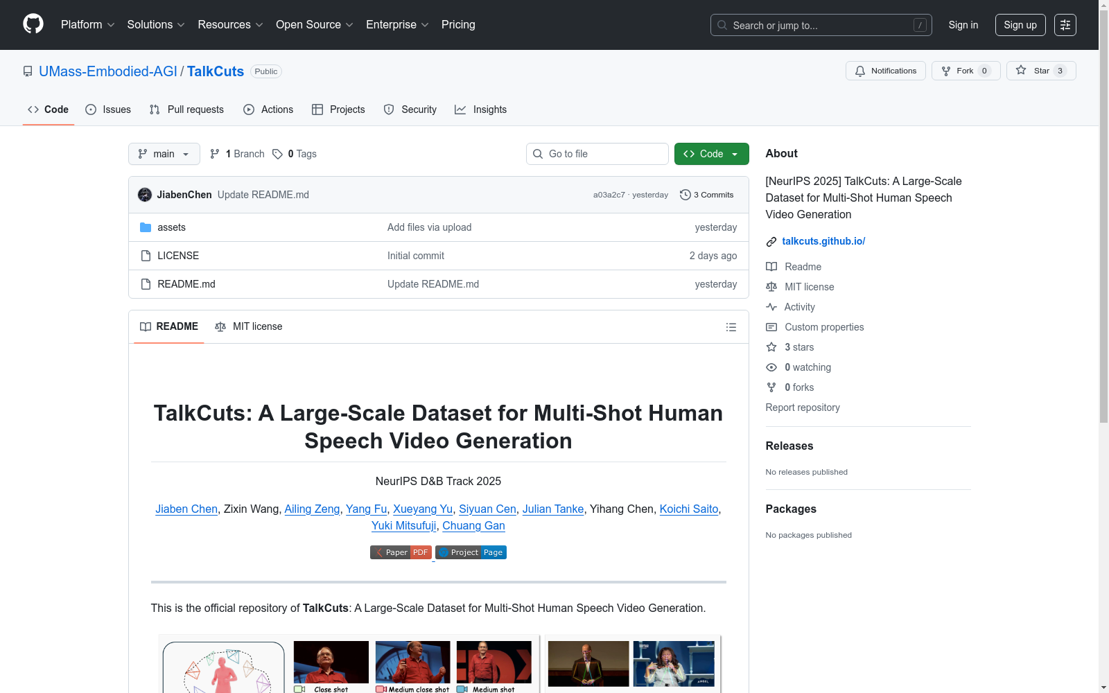1109x693 pixels.
Task: Expand the Solutions menu
Action: (x=156, y=25)
